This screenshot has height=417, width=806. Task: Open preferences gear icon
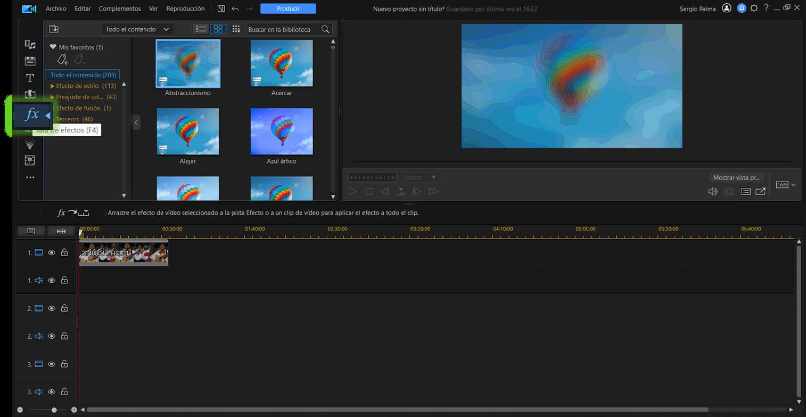click(x=754, y=8)
